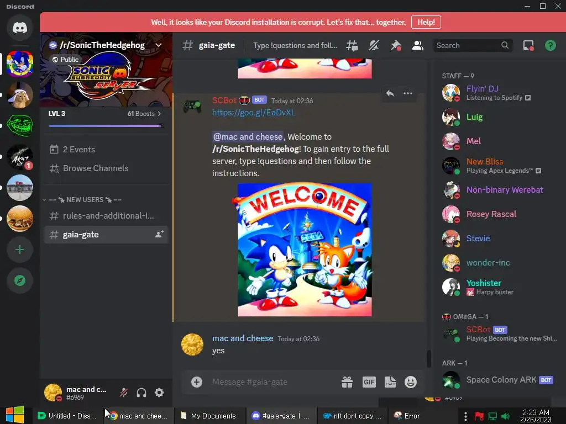Open the emoji picker
This screenshot has width=566, height=424.
[411, 382]
